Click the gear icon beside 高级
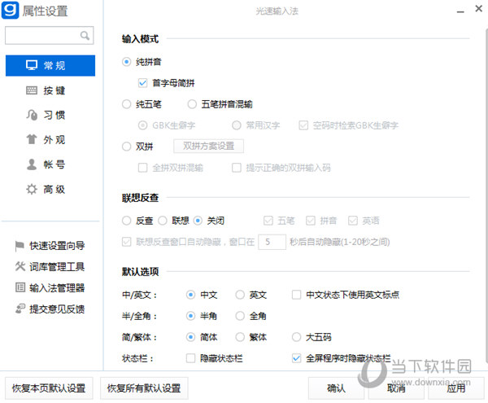The image size is (488, 403). click(x=32, y=189)
